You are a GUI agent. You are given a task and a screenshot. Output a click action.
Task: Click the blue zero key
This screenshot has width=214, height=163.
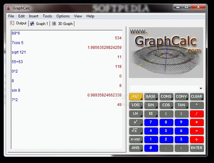pos(151,148)
